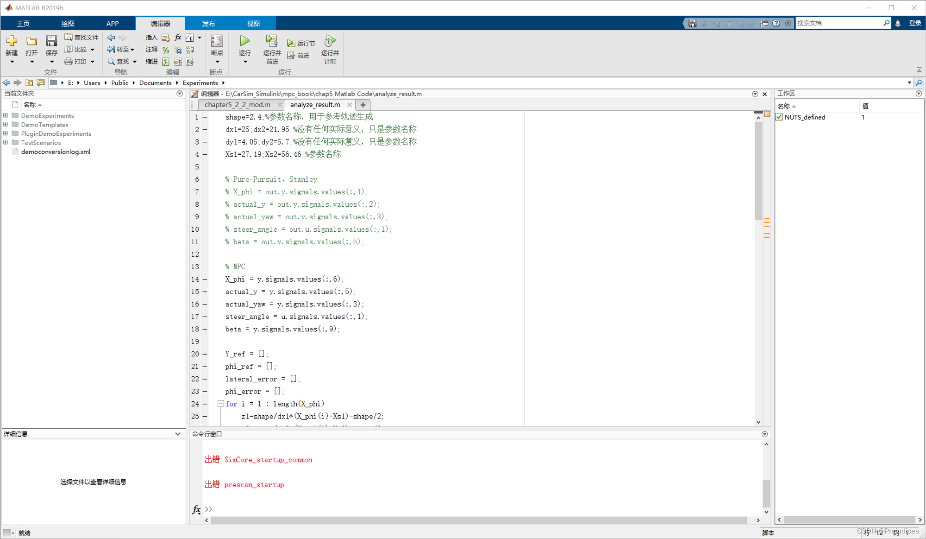This screenshot has width=926, height=539.
Task: Click the increase indent icon
Action: [178, 62]
